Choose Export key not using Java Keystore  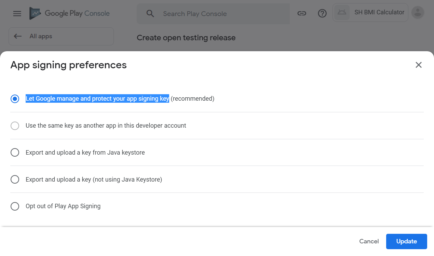point(15,179)
